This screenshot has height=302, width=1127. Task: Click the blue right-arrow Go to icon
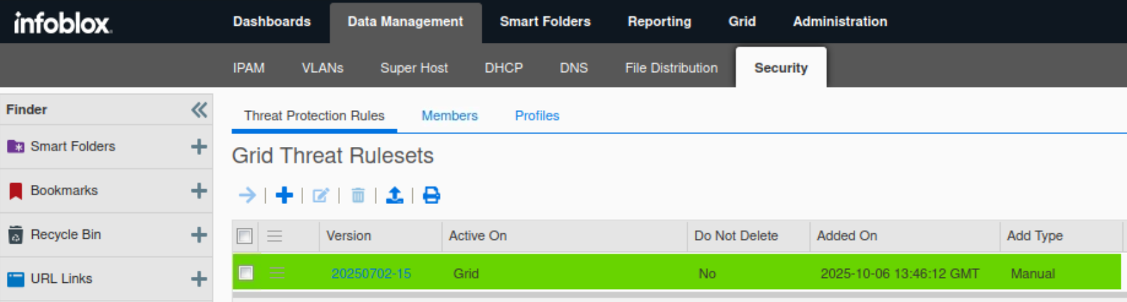click(x=247, y=196)
